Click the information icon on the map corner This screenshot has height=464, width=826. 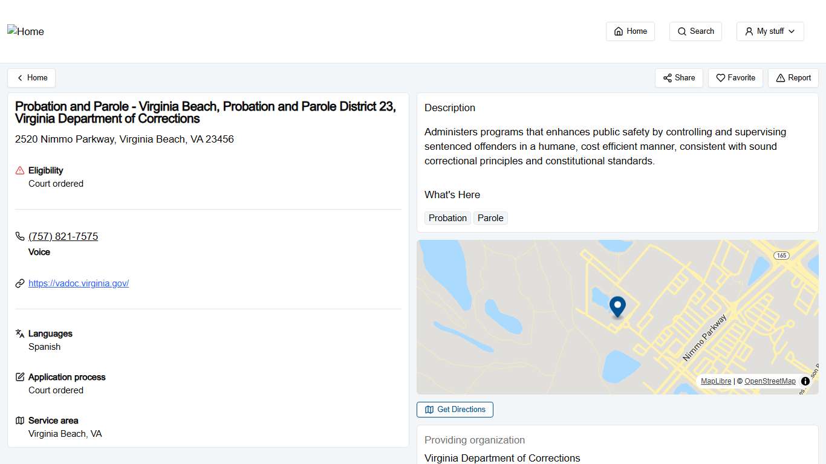(x=805, y=381)
